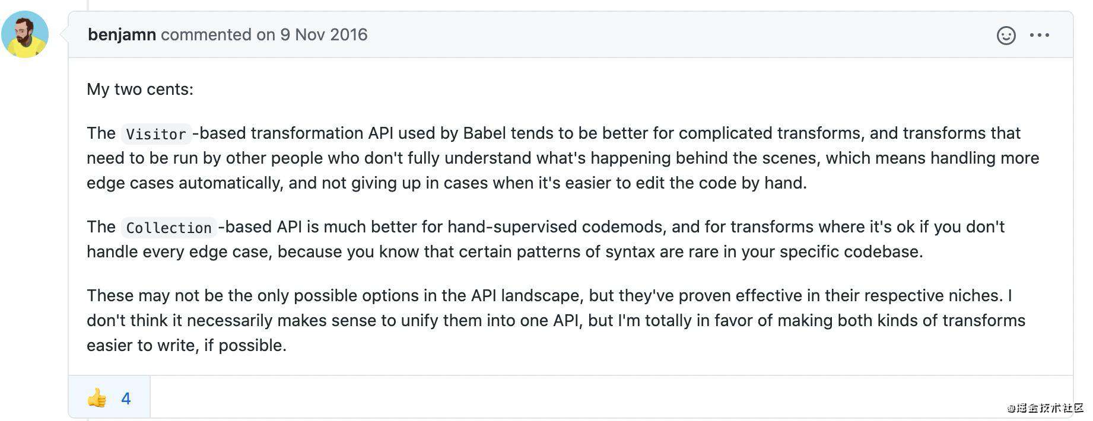The height and width of the screenshot is (421, 1093).
Task: Click the word 'commented' in the header
Action: point(206,34)
